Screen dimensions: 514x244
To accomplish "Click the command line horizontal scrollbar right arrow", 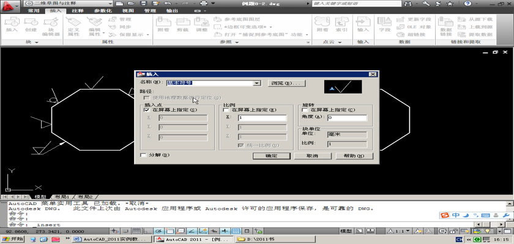I will pyautogui.click(x=502, y=224).
